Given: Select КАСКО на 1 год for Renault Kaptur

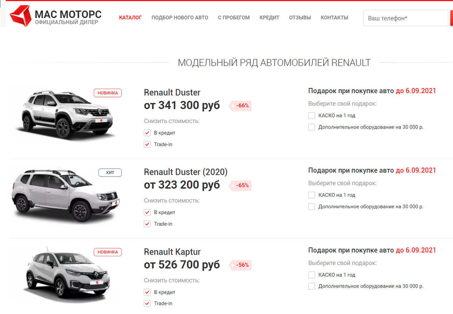Looking at the screenshot, I should (311, 275).
